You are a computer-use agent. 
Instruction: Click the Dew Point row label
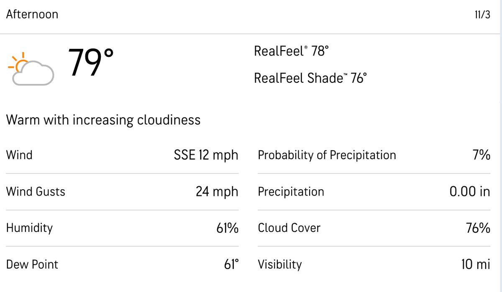click(x=32, y=264)
